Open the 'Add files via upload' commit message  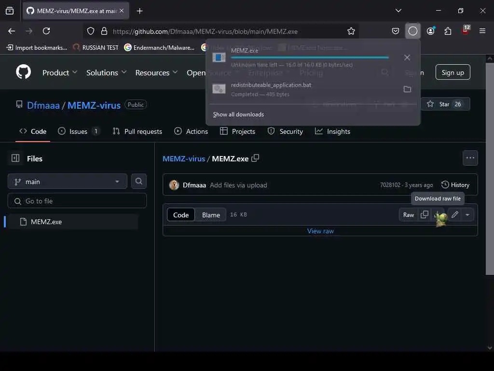[x=238, y=185]
